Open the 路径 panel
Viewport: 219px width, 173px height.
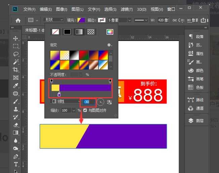click(x=196, y=100)
